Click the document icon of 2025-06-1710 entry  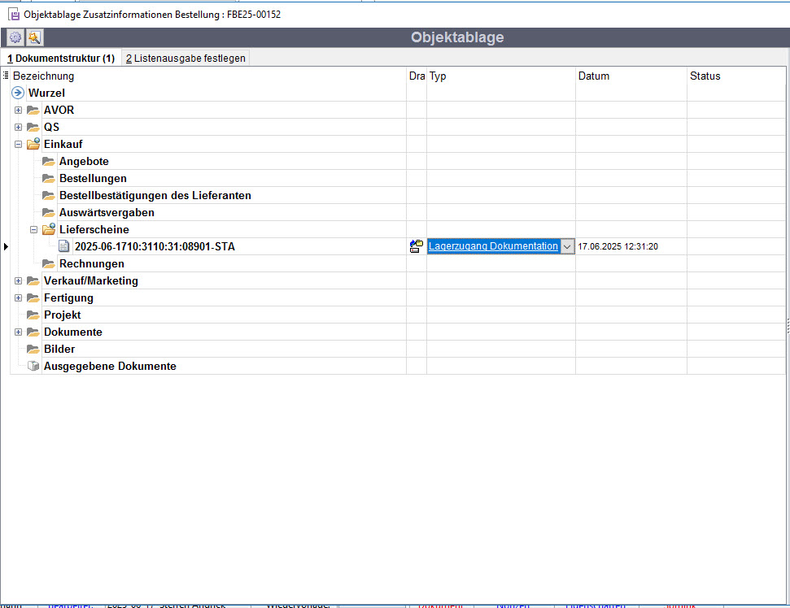click(x=64, y=246)
